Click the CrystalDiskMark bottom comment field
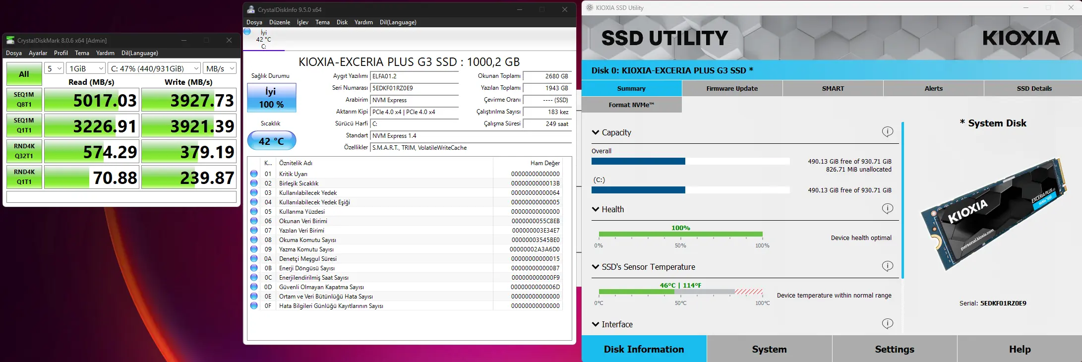Image resolution: width=1082 pixels, height=362 pixels. (x=121, y=197)
